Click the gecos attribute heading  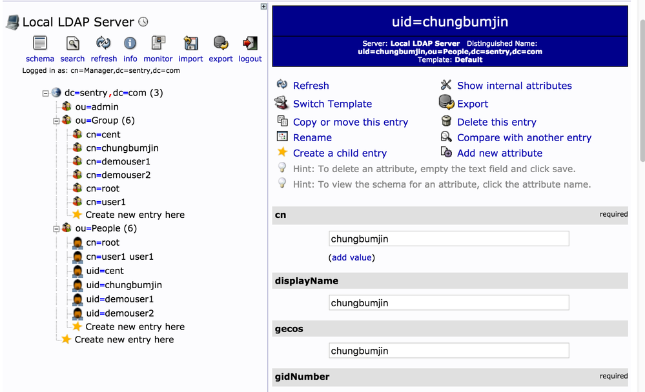pyautogui.click(x=289, y=329)
